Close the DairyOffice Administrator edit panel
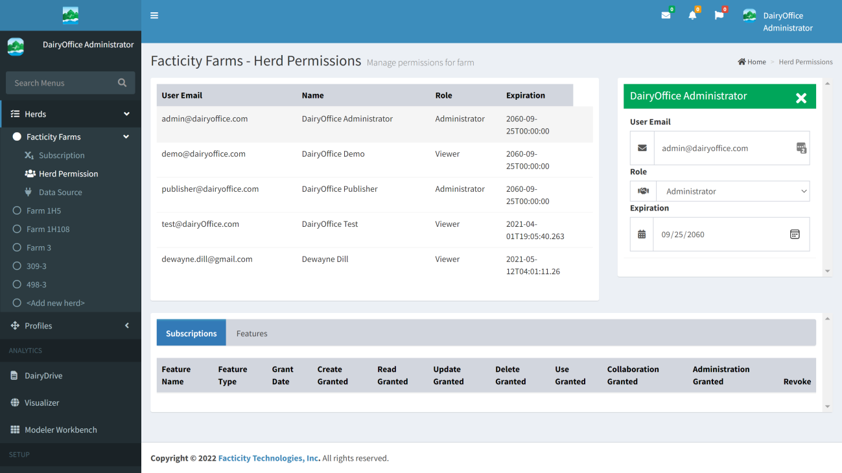This screenshot has width=842, height=473. (x=801, y=98)
